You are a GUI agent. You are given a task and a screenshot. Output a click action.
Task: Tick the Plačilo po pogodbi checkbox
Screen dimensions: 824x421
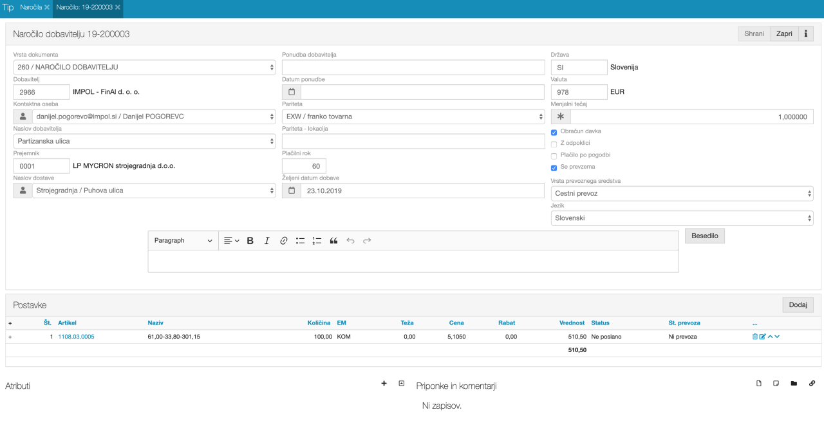pyautogui.click(x=554, y=156)
